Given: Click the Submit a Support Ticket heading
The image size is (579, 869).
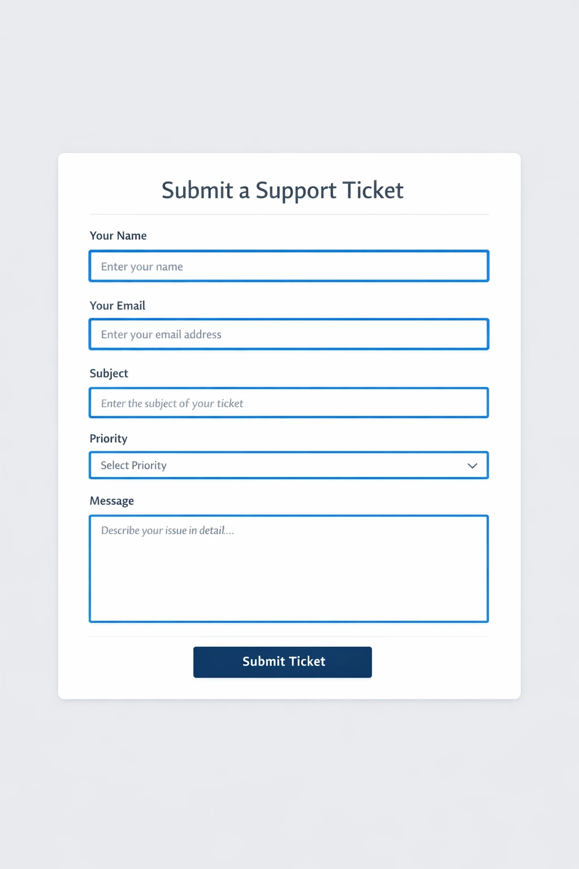Looking at the screenshot, I should pos(282,190).
